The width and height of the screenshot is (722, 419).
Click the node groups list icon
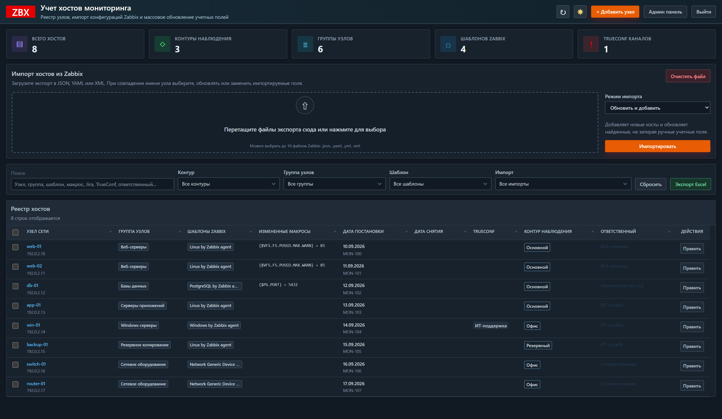[x=305, y=44]
